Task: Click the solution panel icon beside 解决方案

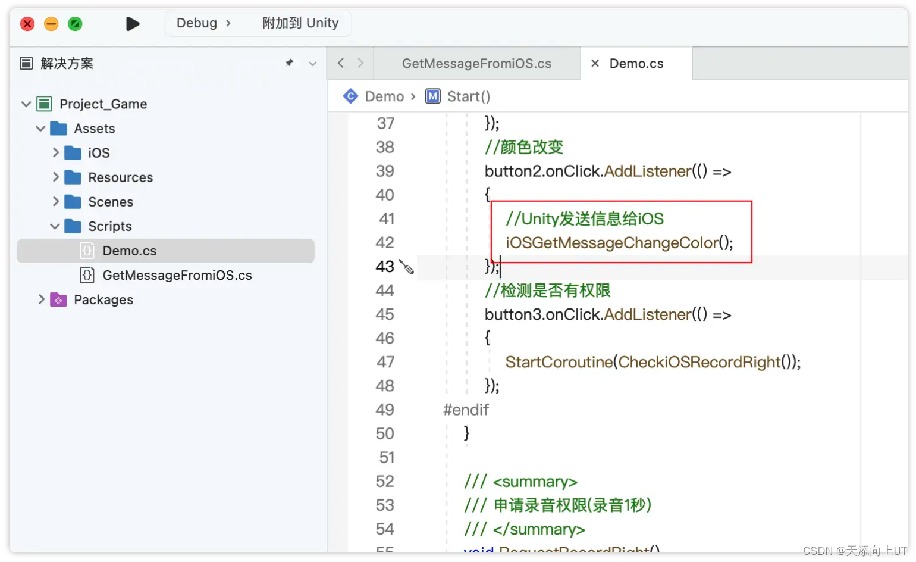Action: coord(26,63)
